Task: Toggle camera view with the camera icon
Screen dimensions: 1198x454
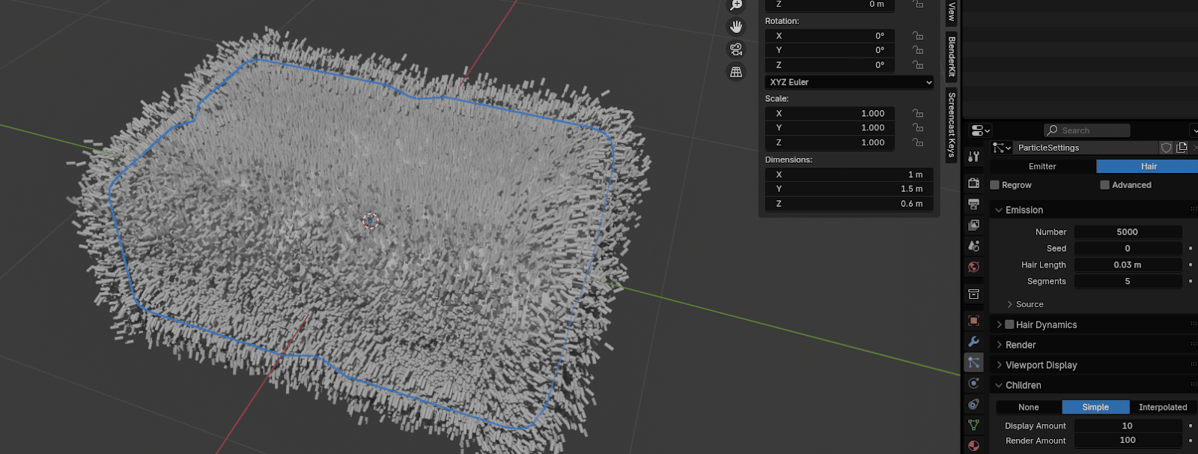Action: (x=736, y=49)
